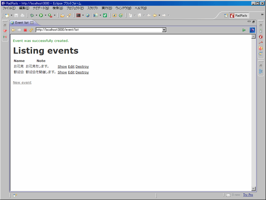This screenshot has width=266, height=200.
Task: Click the Open Perspective icon
Action: [x=226, y=16]
